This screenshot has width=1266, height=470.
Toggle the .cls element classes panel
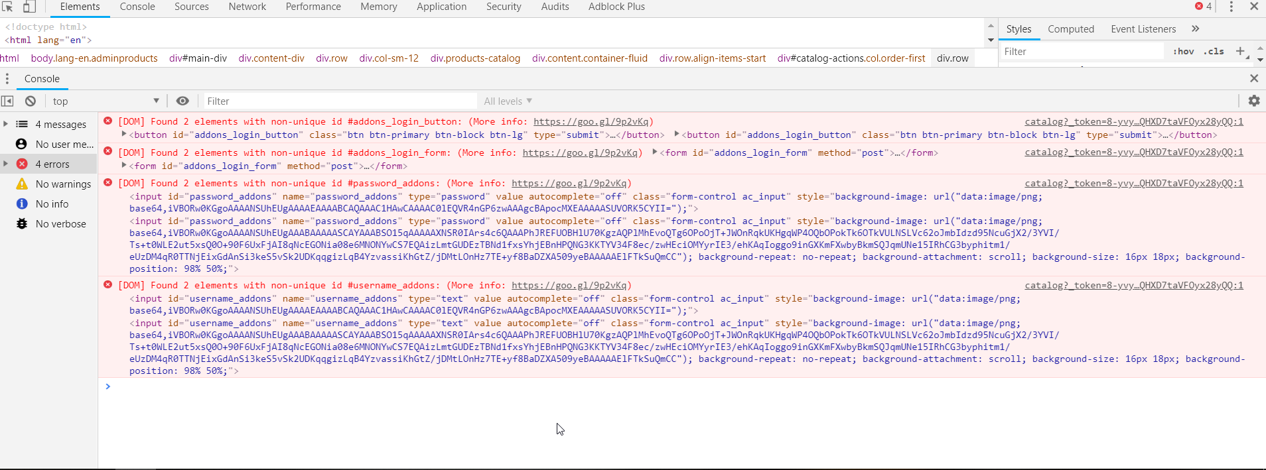coord(1214,51)
